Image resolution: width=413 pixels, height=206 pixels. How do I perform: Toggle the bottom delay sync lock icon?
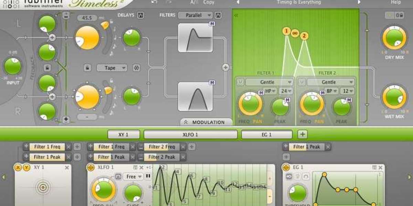111,80
